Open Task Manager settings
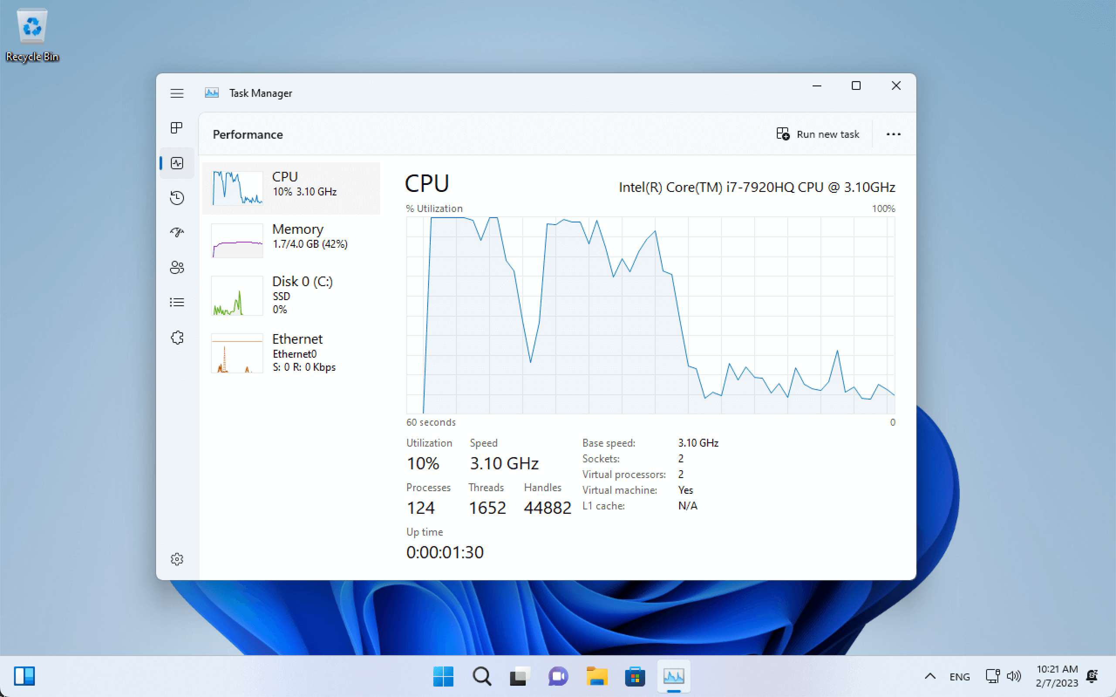Viewport: 1116px width, 697px height. (x=177, y=559)
